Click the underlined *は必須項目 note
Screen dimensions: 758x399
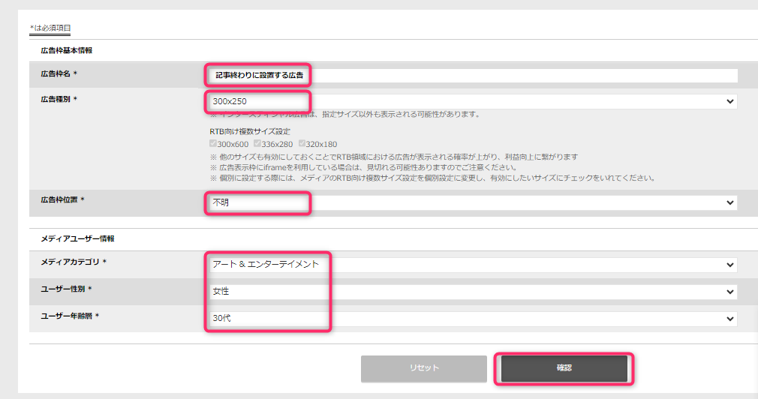tap(50, 28)
